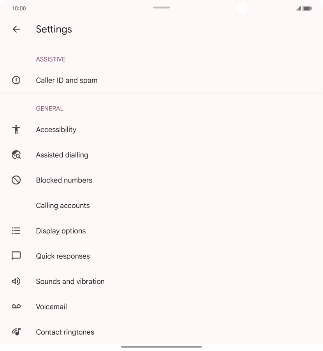The width and height of the screenshot is (323, 351).
Task: Open Caller ID and spam settings
Action: (x=67, y=80)
